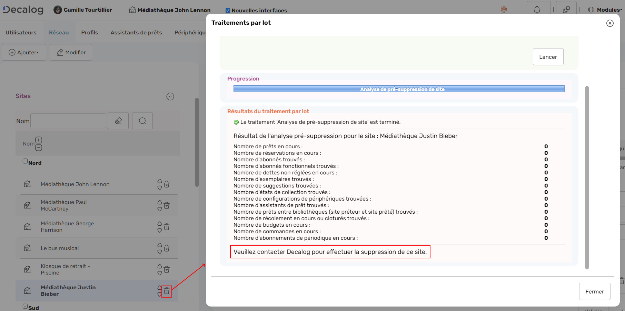Click the orange assistance beacon icon

(x=504, y=10)
